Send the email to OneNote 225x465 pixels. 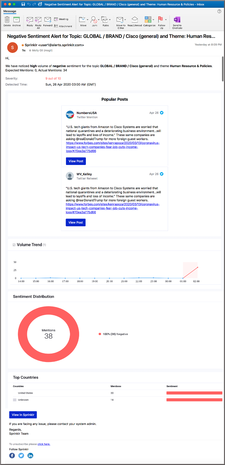pyautogui.click(x=177, y=20)
